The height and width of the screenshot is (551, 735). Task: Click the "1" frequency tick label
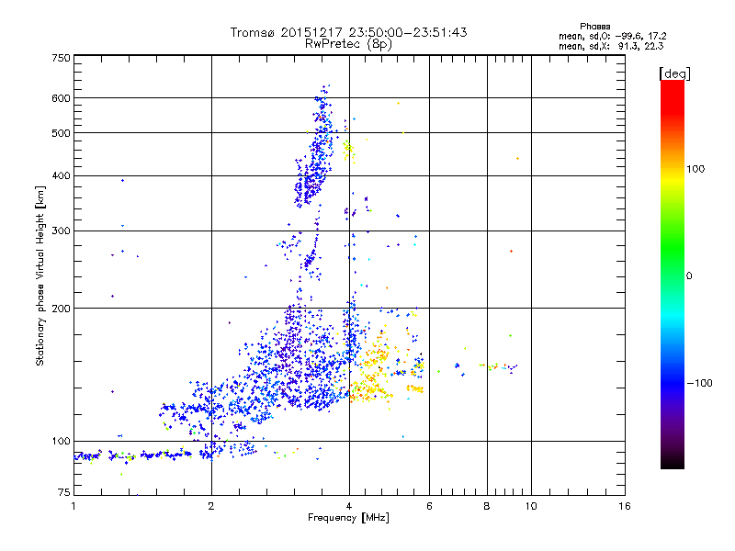point(73,506)
